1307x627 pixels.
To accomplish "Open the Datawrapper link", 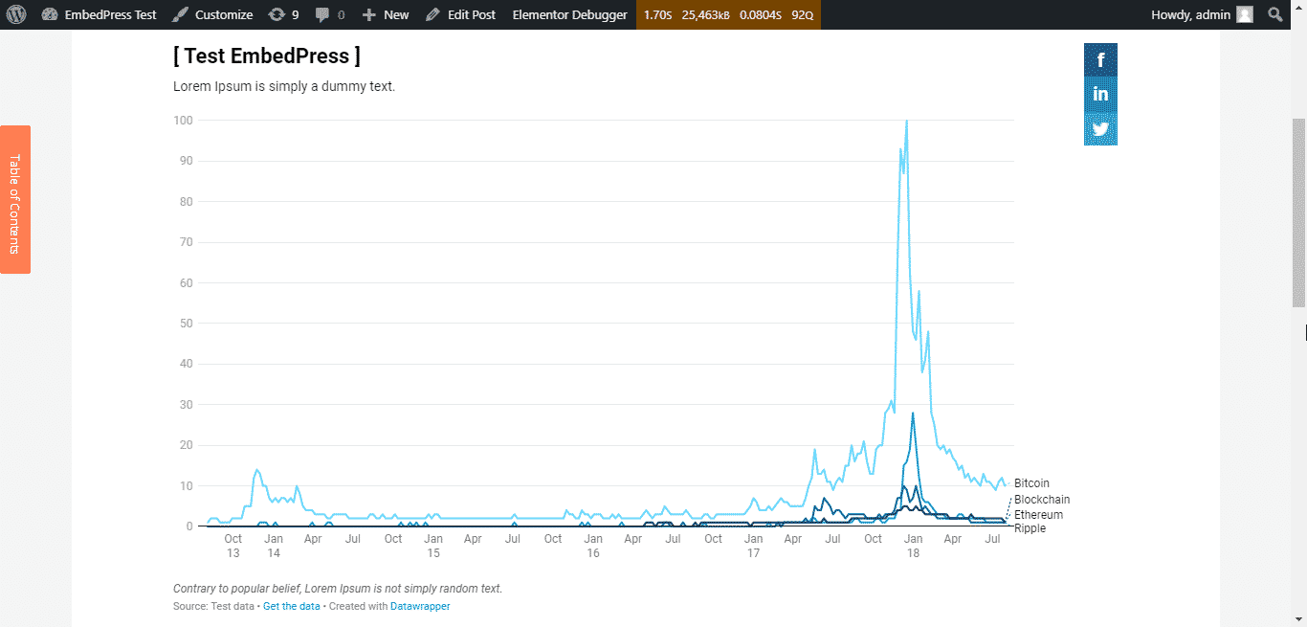I will [420, 606].
